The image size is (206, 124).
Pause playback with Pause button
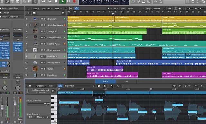tap(68, 1)
